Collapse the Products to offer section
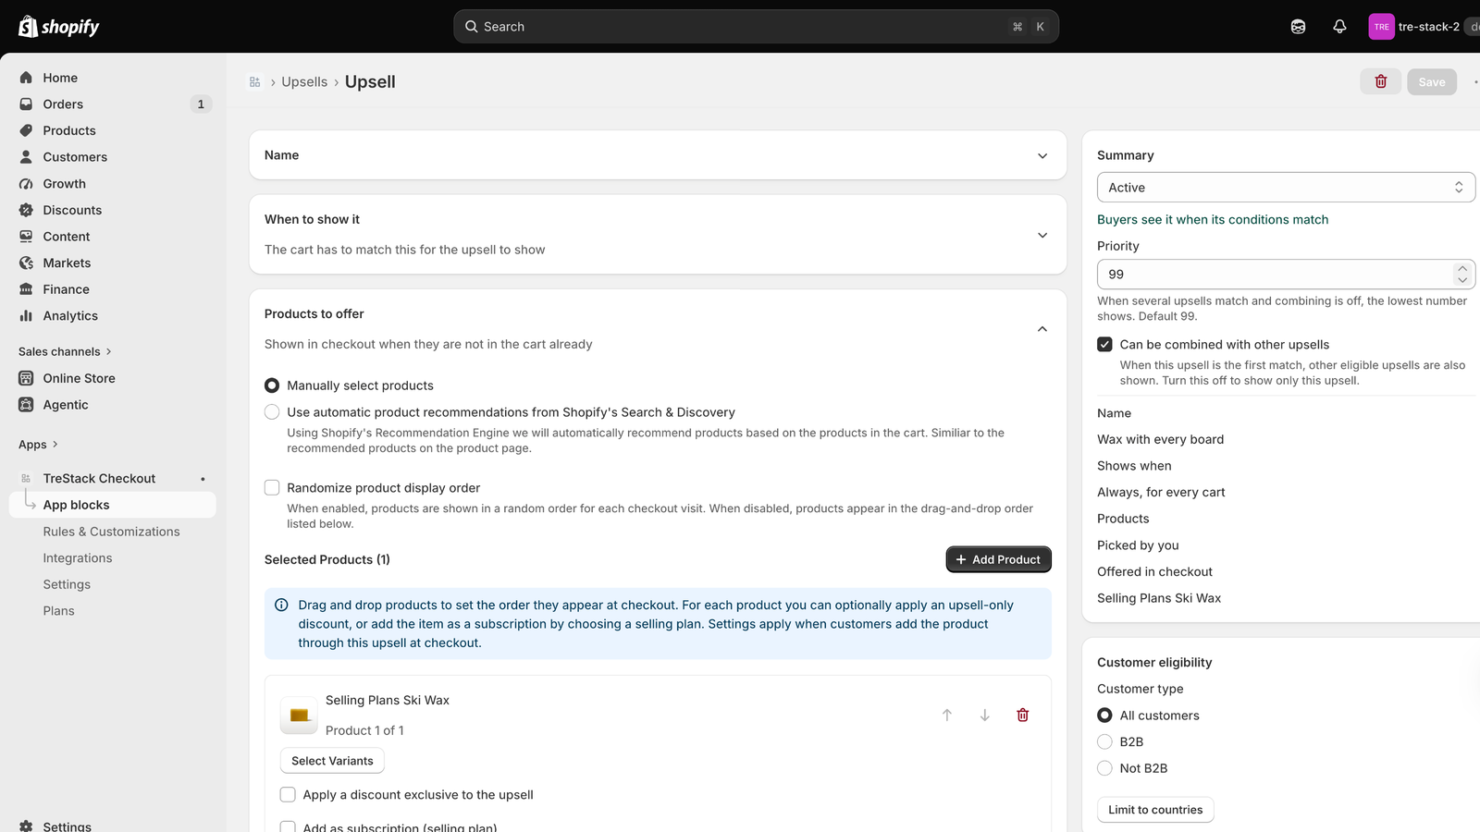The height and width of the screenshot is (832, 1480). pos(1042,329)
